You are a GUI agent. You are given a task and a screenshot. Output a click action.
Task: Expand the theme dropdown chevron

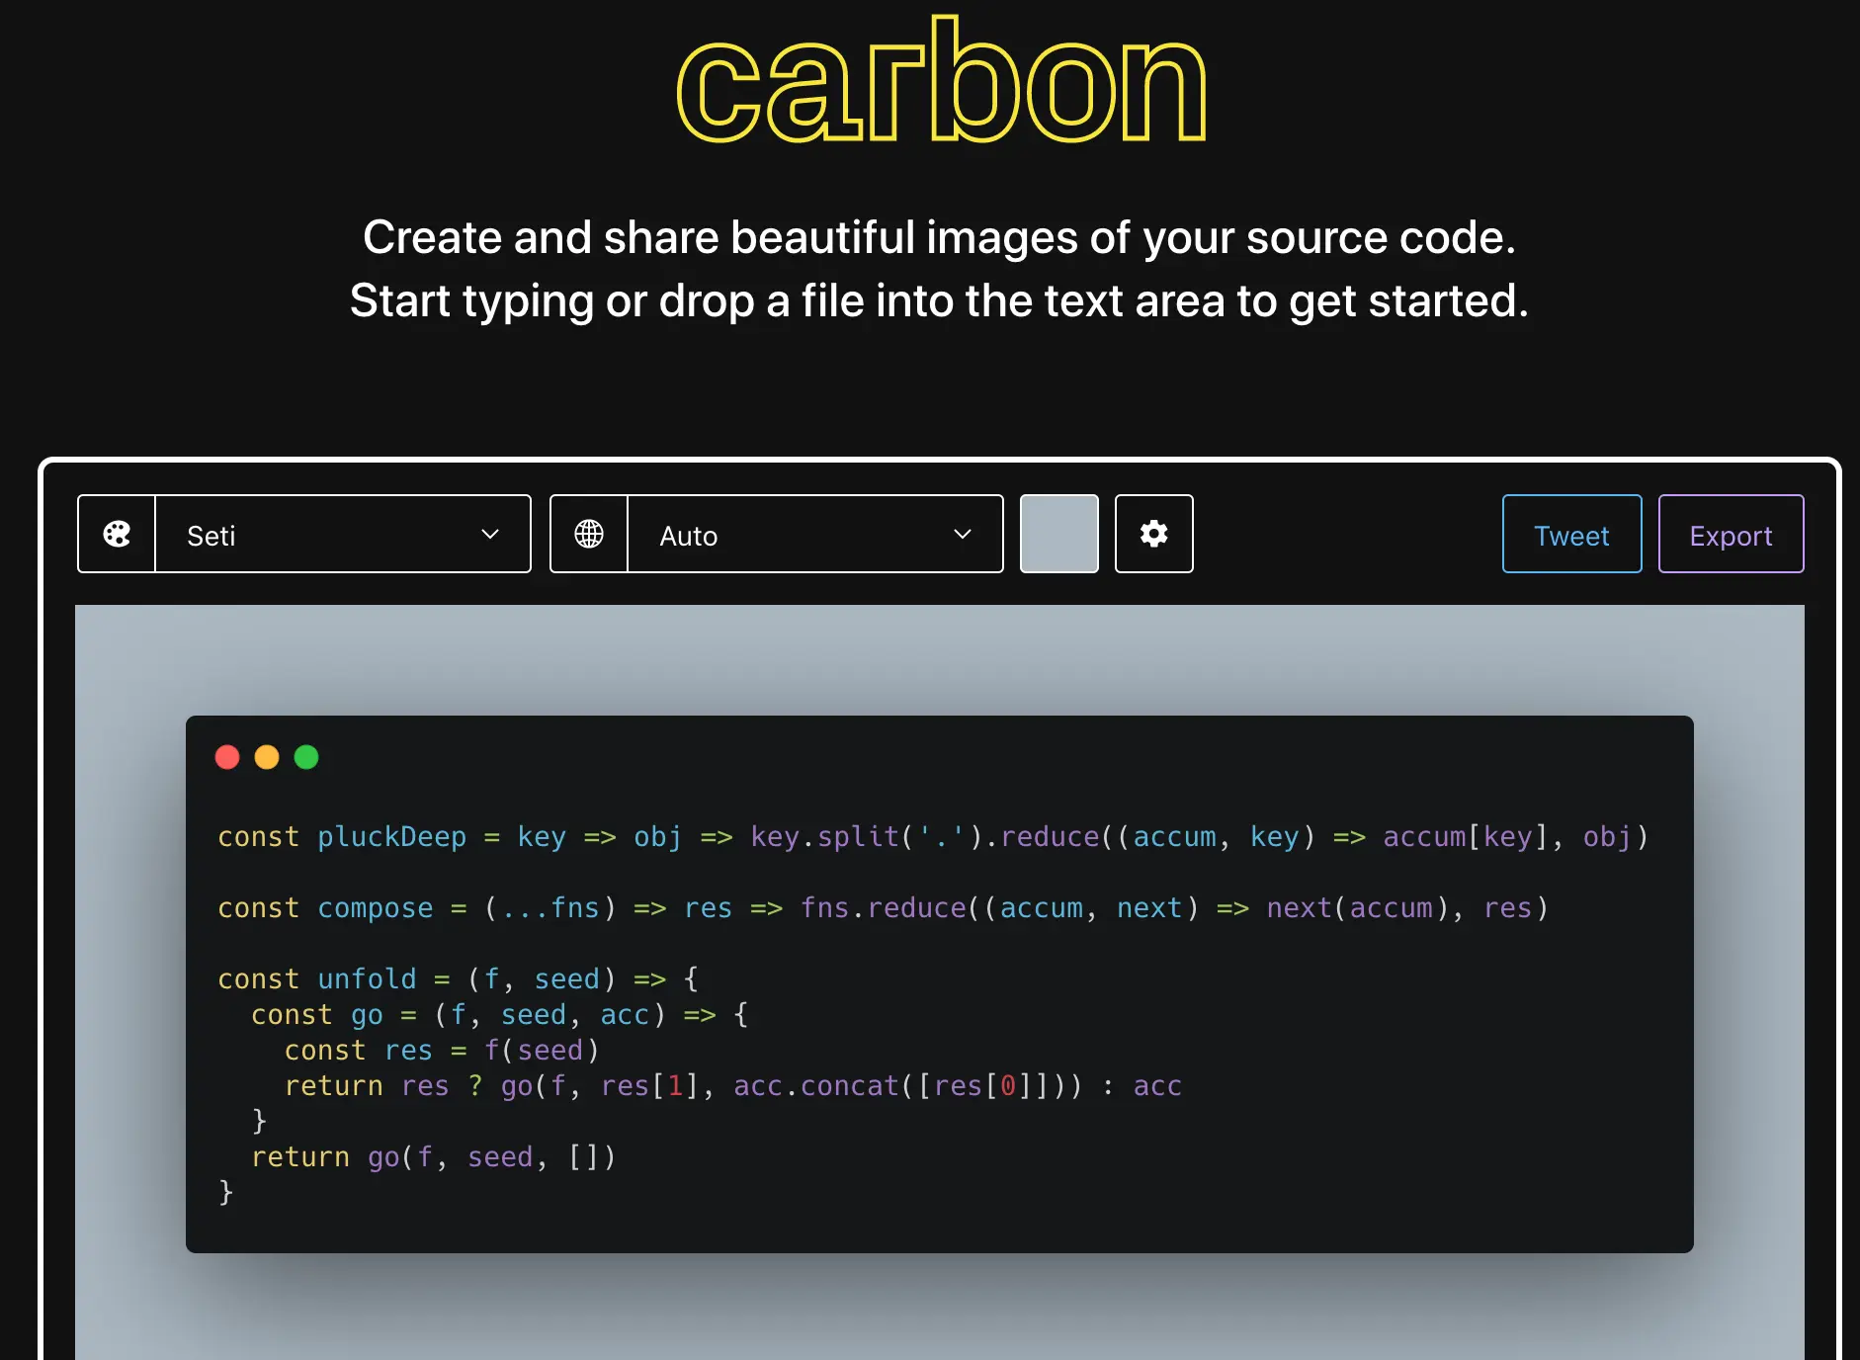pyautogui.click(x=490, y=534)
